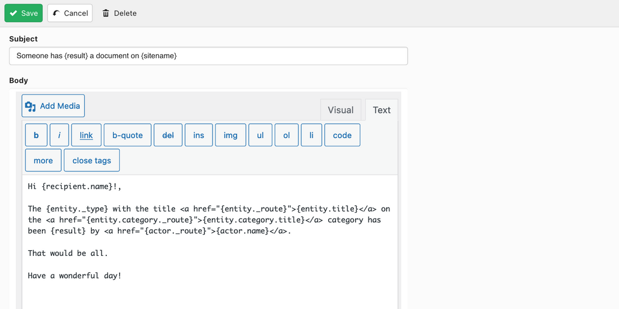
Task: Insert an img tag
Action: (x=231, y=135)
